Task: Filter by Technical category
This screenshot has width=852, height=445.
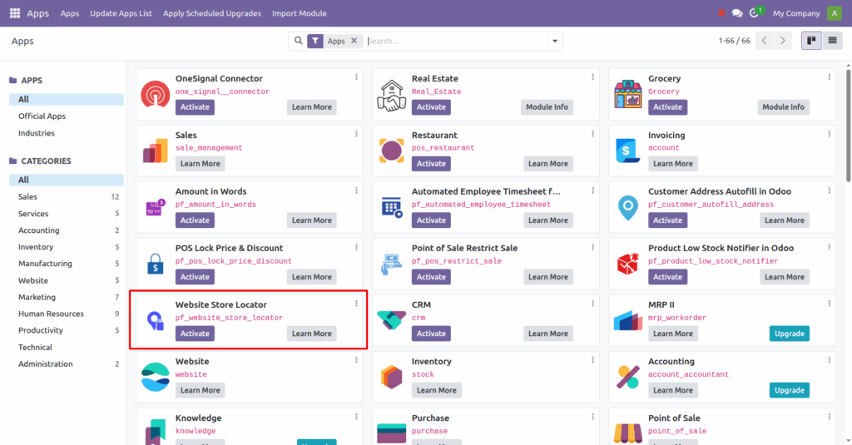Action: 67,347
